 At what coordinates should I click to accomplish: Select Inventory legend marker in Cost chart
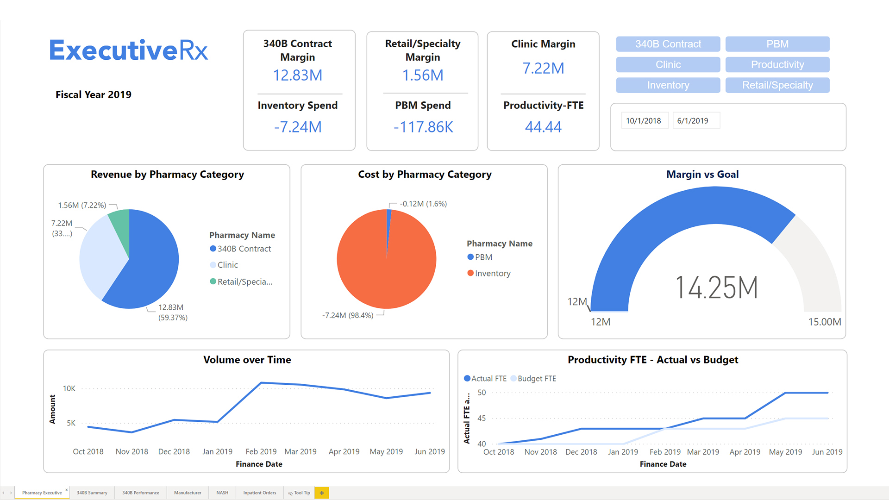(470, 273)
